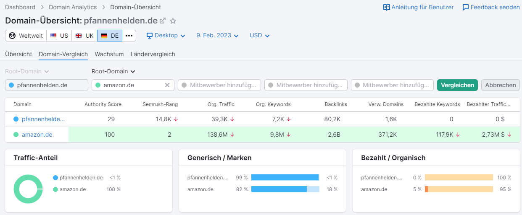Click the external link icon beside pfannenhelden.de
The height and width of the screenshot is (215, 522).
(x=163, y=21)
